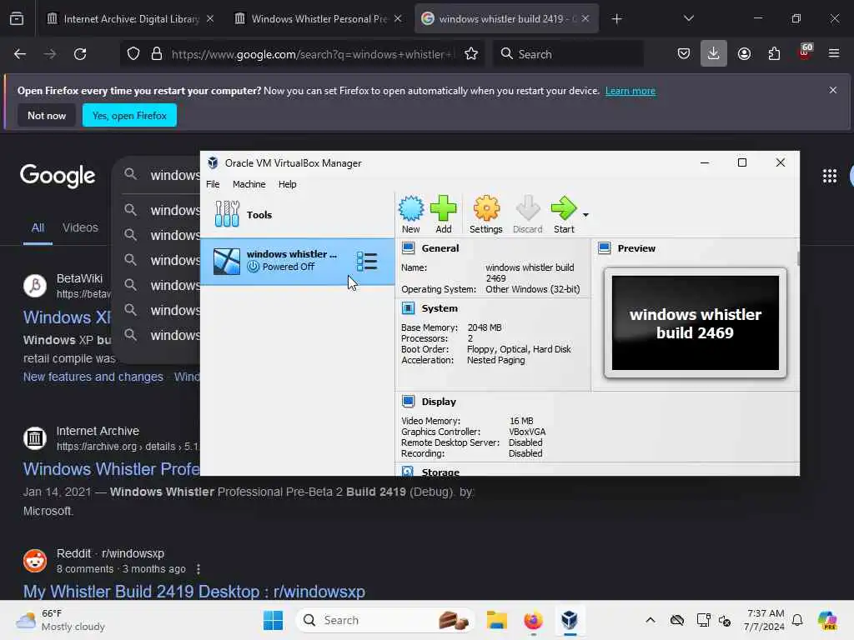Open the Machine menu
This screenshot has width=854, height=640.
[x=249, y=184]
